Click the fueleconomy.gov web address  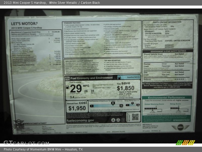click(x=80, y=121)
